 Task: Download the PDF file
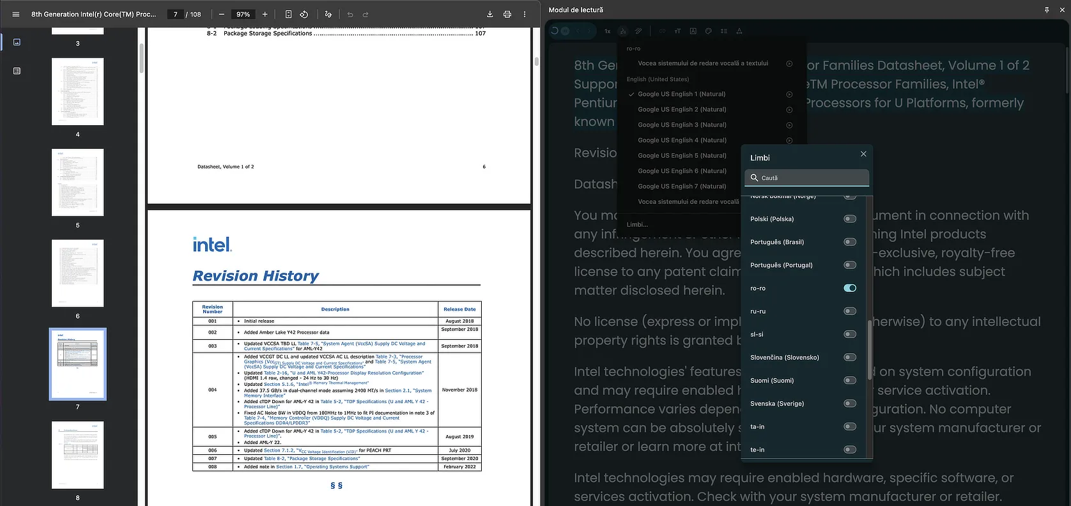point(490,14)
